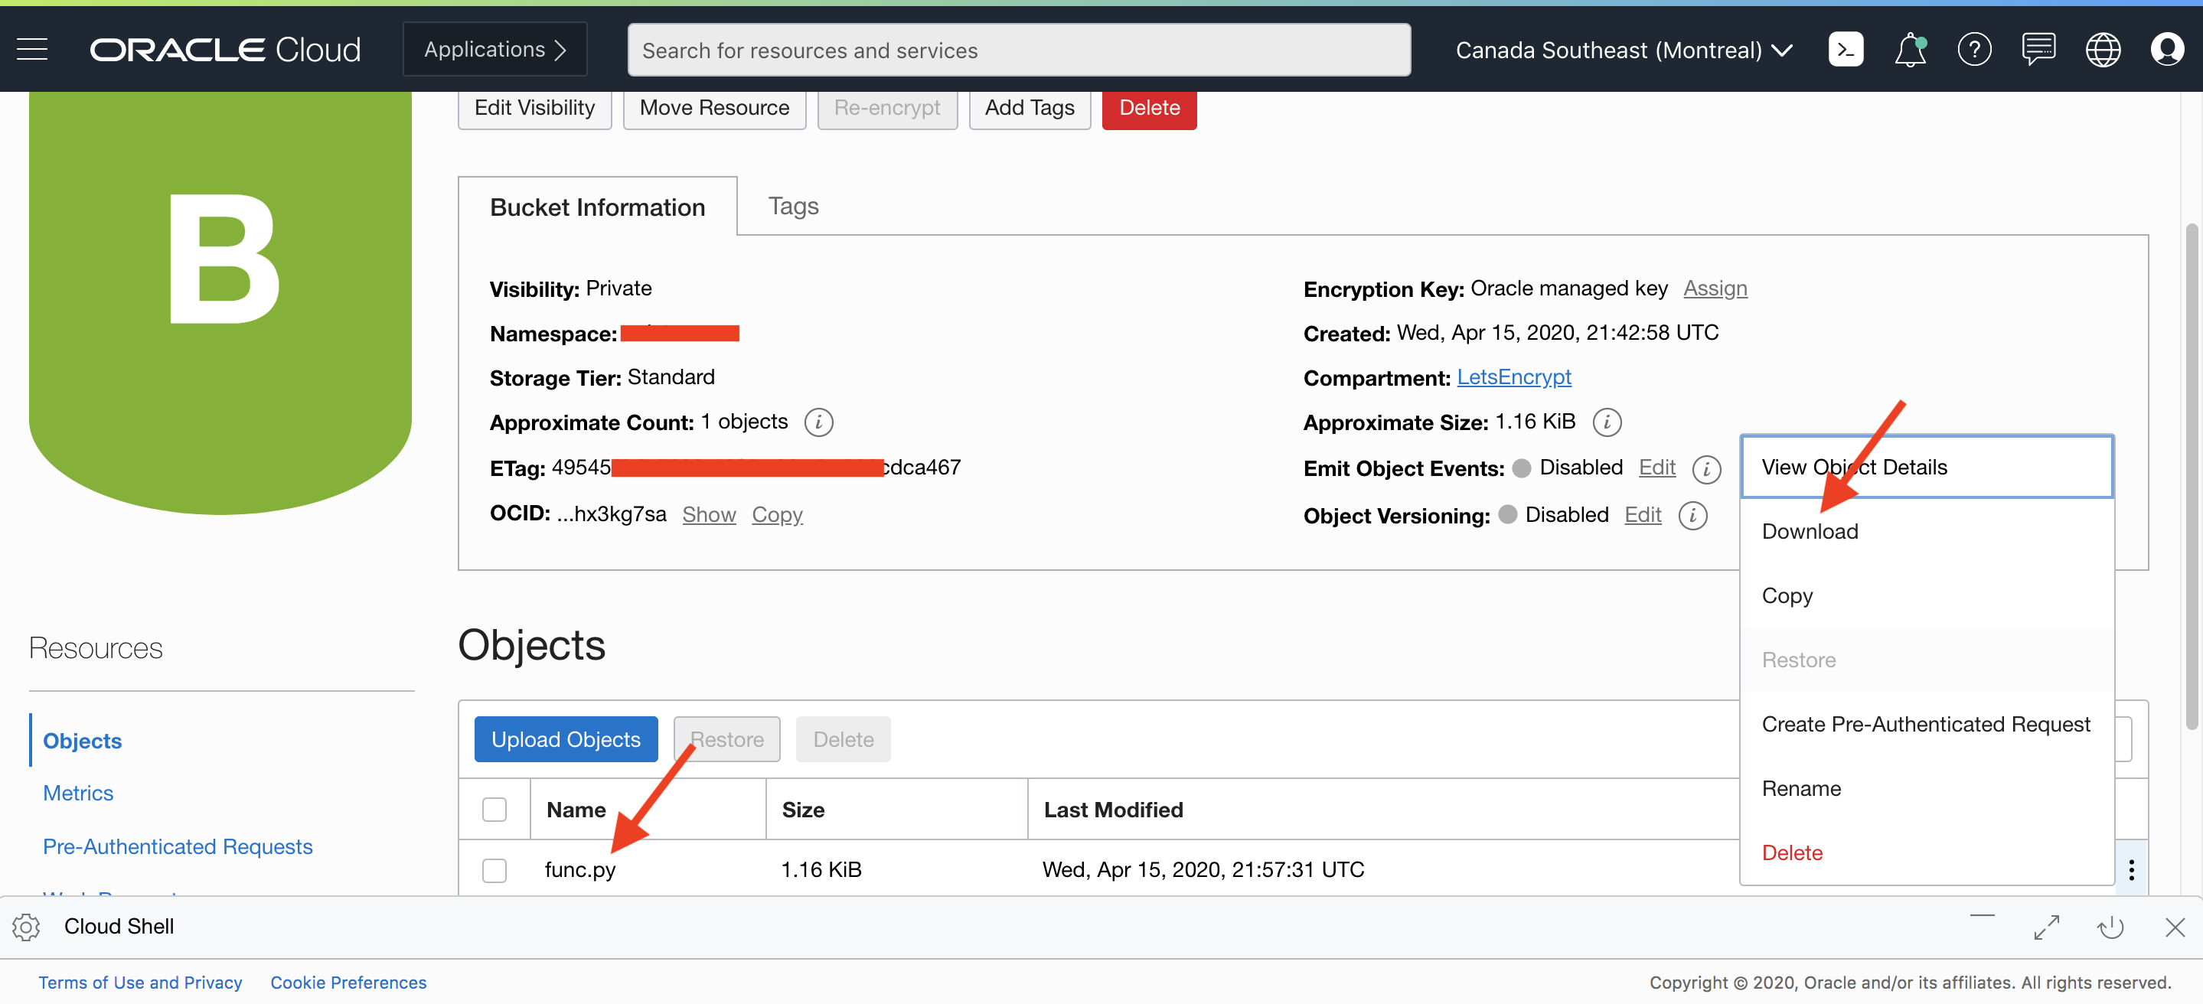
Task: Click the Cloud Shell settings gear
Action: click(26, 926)
